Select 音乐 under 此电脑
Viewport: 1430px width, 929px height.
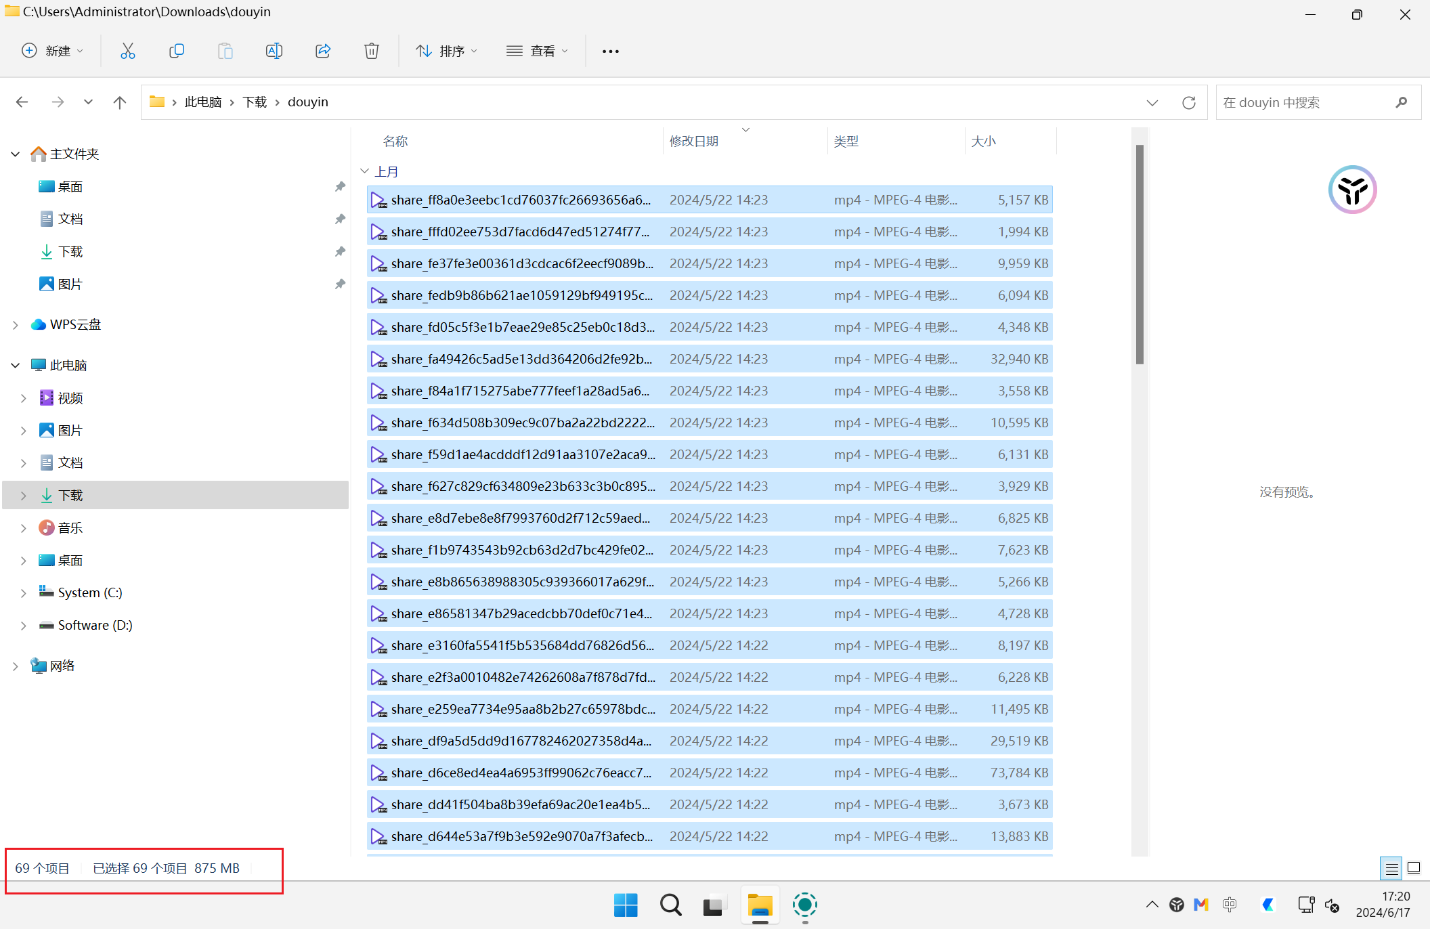[x=70, y=528]
